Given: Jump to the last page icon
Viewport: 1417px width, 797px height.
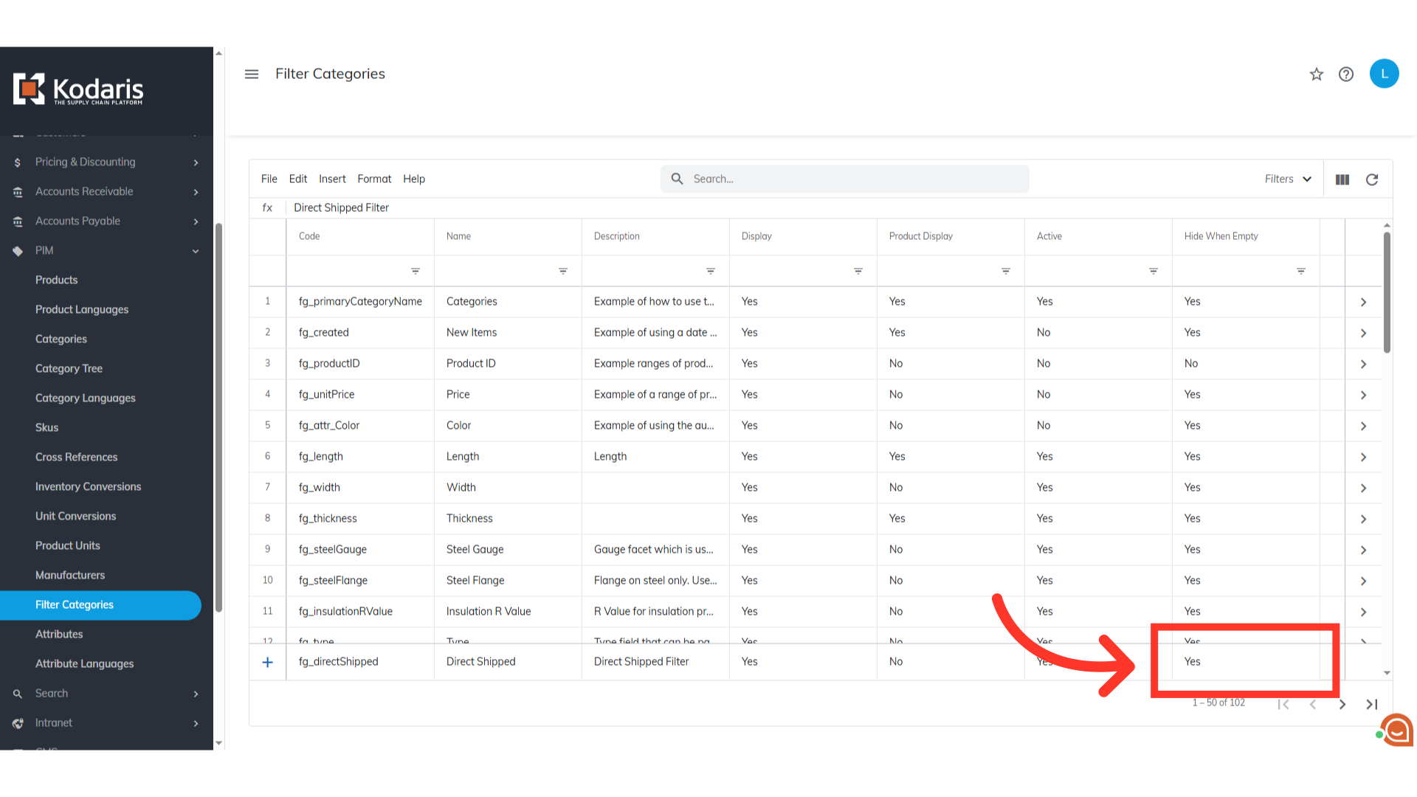Looking at the screenshot, I should click(x=1372, y=704).
